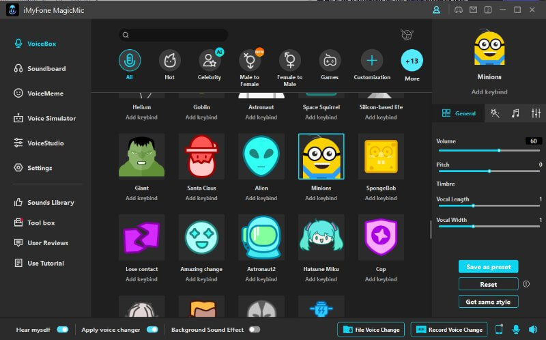Open the mail message icon

click(x=473, y=10)
